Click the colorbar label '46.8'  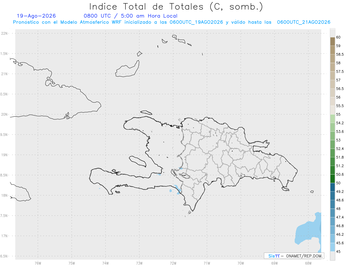click(340, 226)
